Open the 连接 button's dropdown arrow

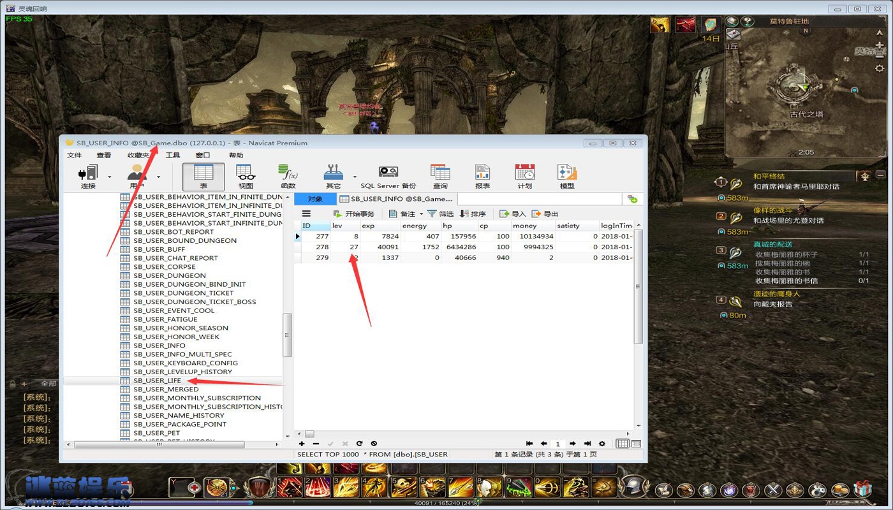(x=110, y=177)
